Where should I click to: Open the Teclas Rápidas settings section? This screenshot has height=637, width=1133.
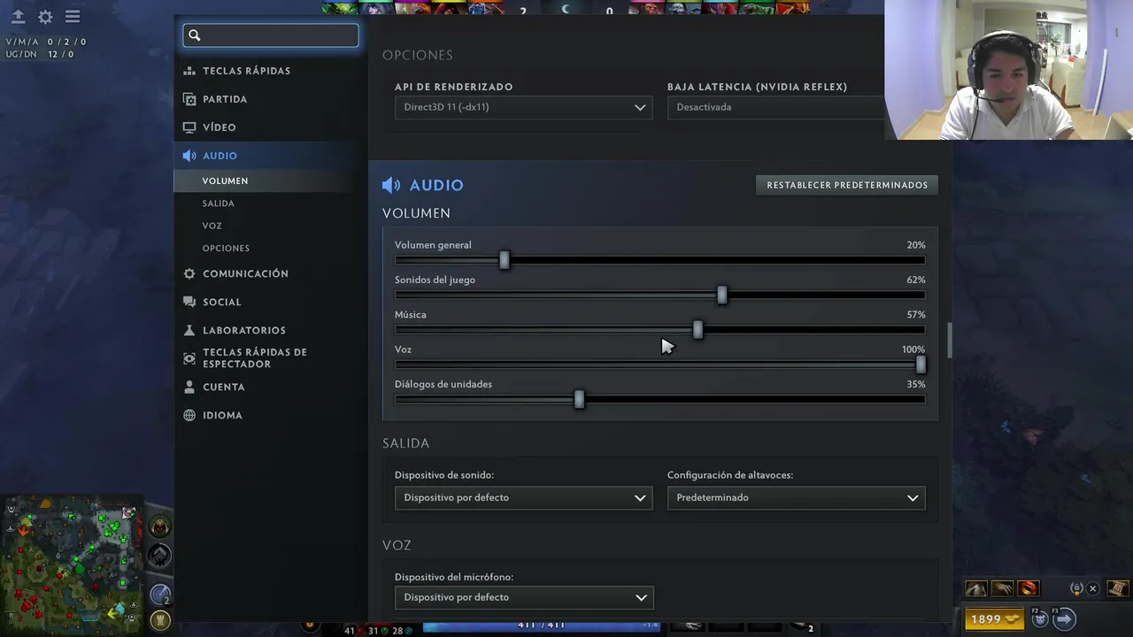tap(246, 71)
